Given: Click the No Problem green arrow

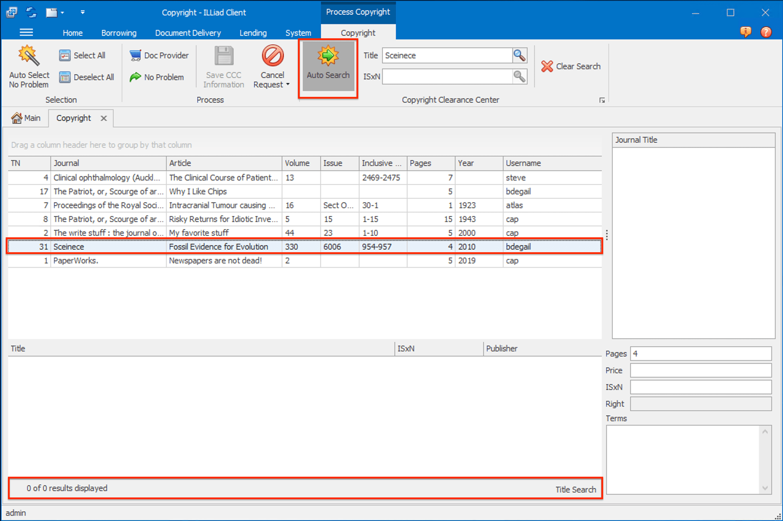Looking at the screenshot, I should 135,77.
